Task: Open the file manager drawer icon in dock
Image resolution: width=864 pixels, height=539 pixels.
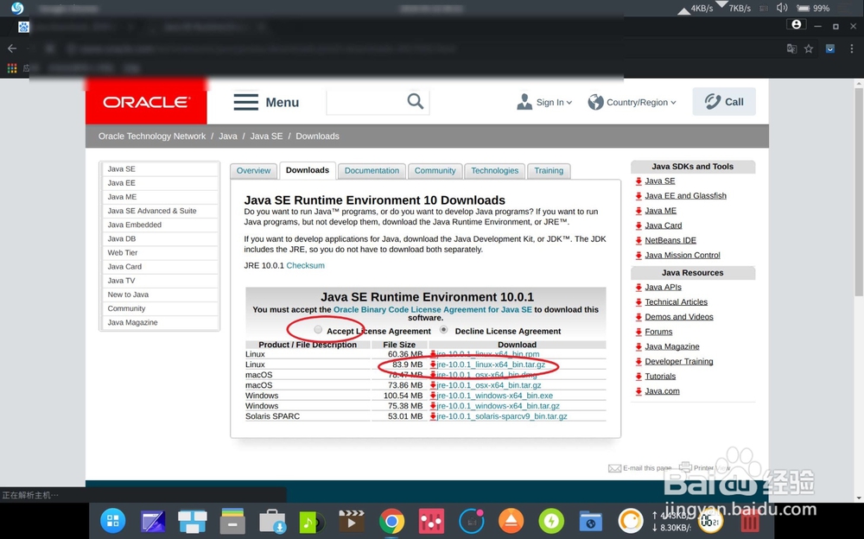Action: 232,521
